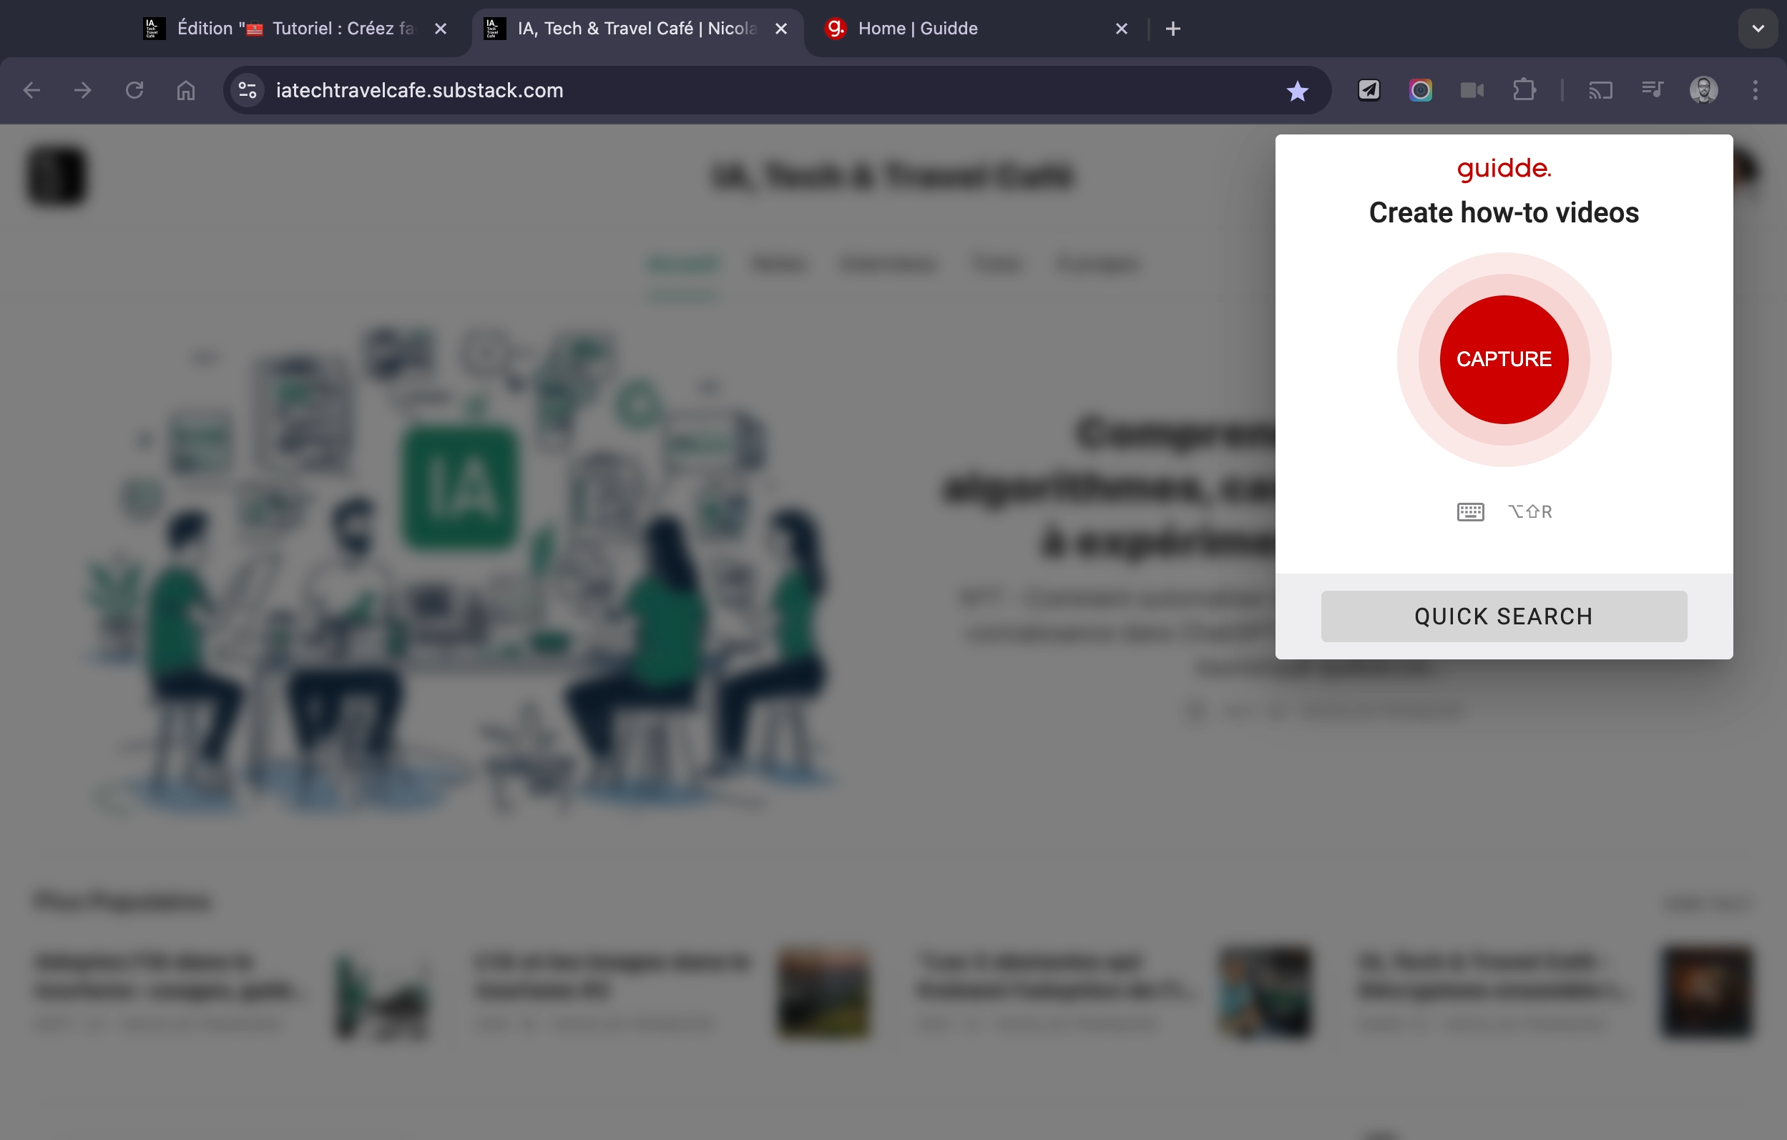Click the site information icon

coord(248,91)
